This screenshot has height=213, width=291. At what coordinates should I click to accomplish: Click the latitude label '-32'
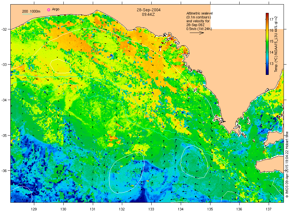click(x=4, y=29)
